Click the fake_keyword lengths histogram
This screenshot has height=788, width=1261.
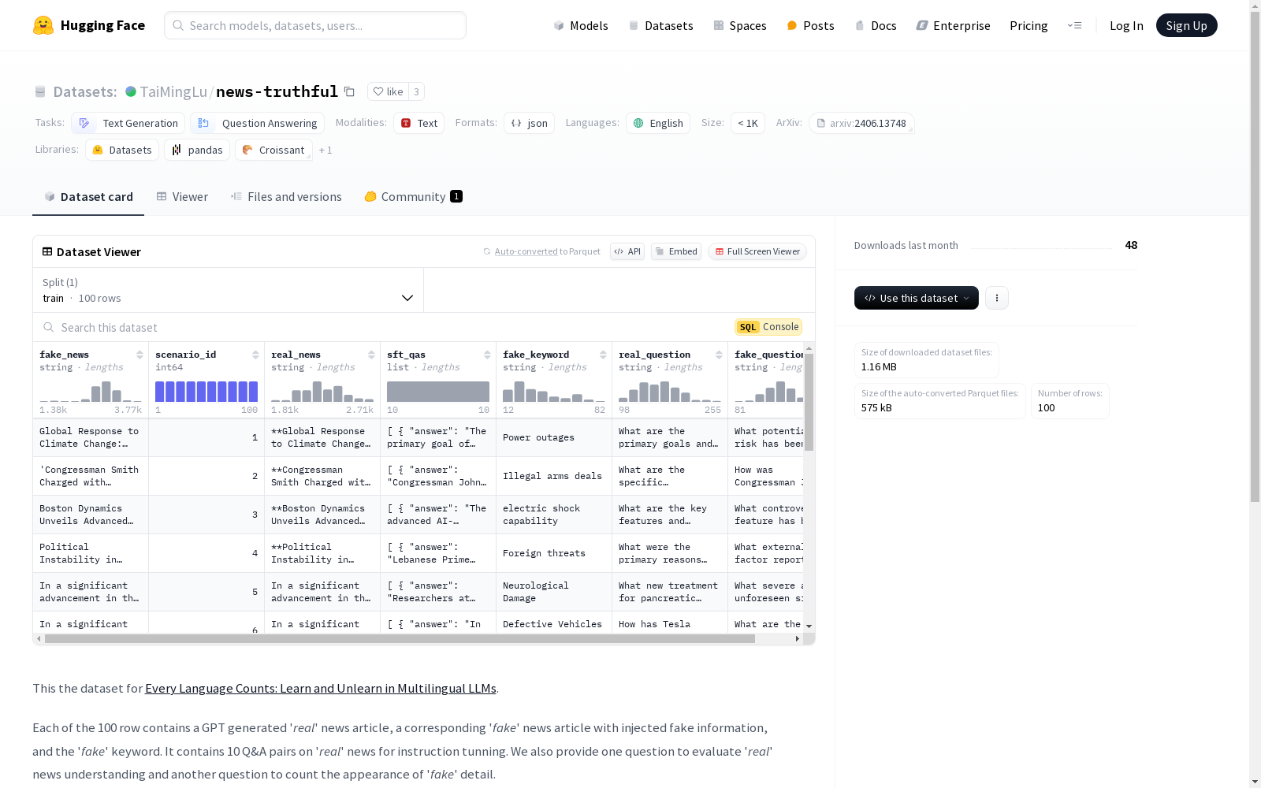554,392
